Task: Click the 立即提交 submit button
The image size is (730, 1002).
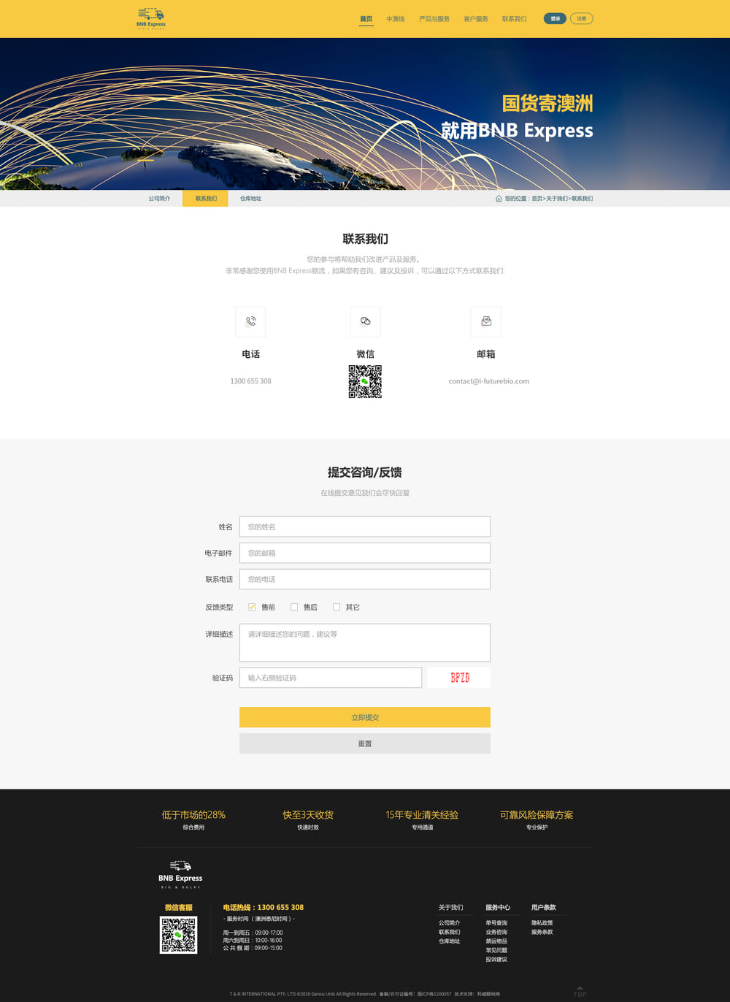Action: point(365,717)
